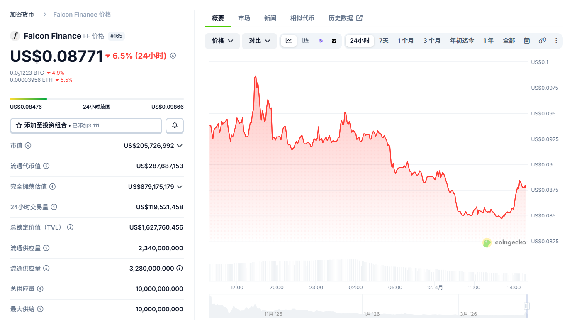
Task: Click the volume bars below the chart
Action: tap(368, 271)
